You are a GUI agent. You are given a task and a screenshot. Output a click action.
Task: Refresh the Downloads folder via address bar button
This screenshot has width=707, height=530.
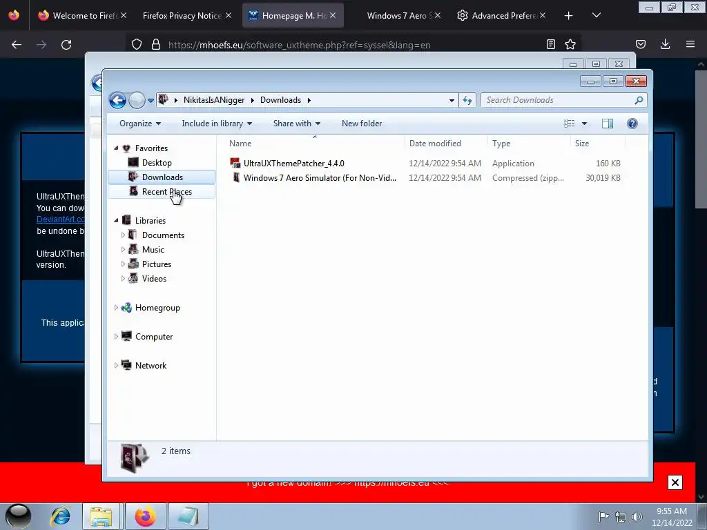click(x=467, y=100)
